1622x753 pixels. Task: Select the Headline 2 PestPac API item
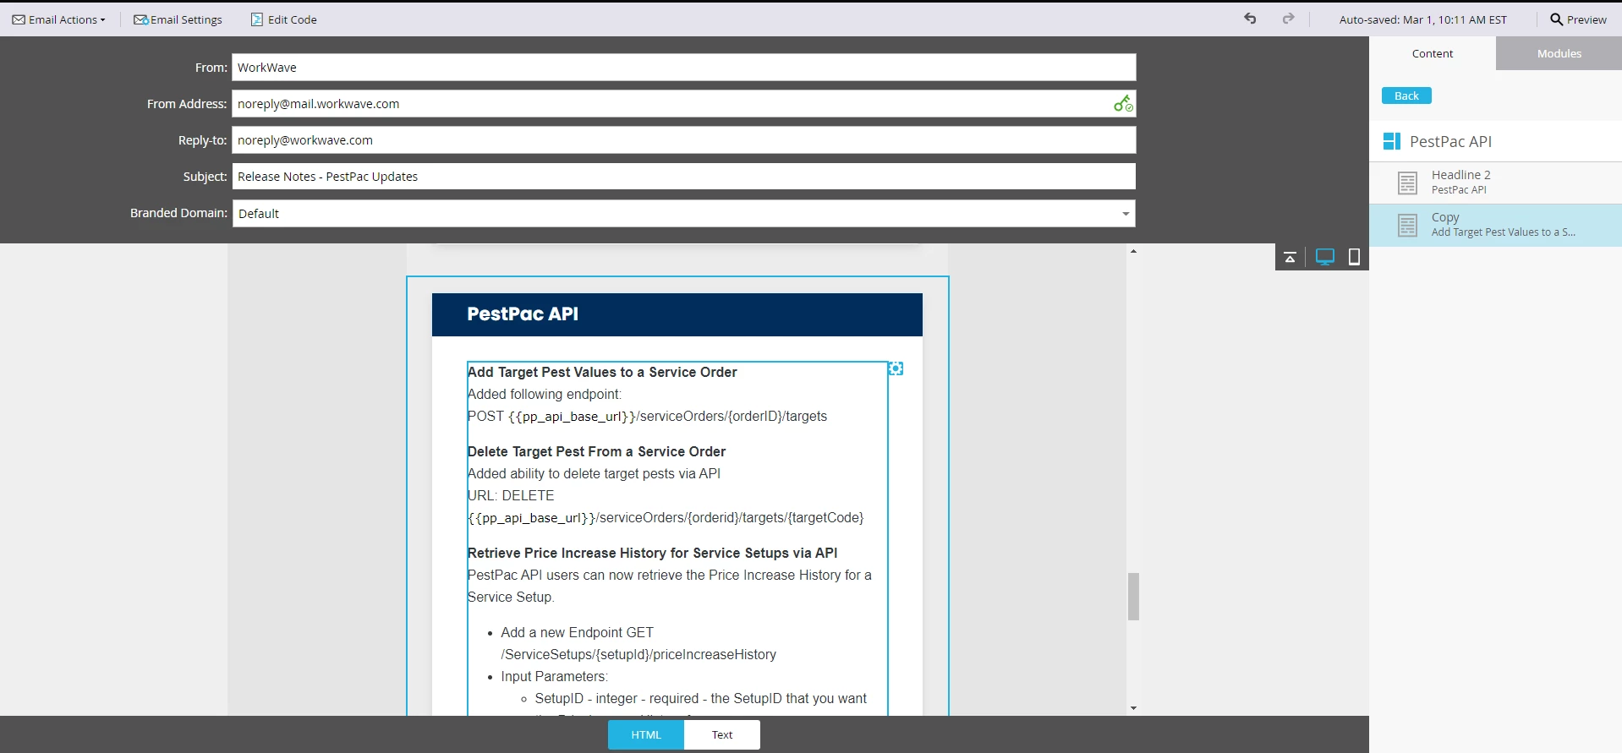tap(1495, 183)
